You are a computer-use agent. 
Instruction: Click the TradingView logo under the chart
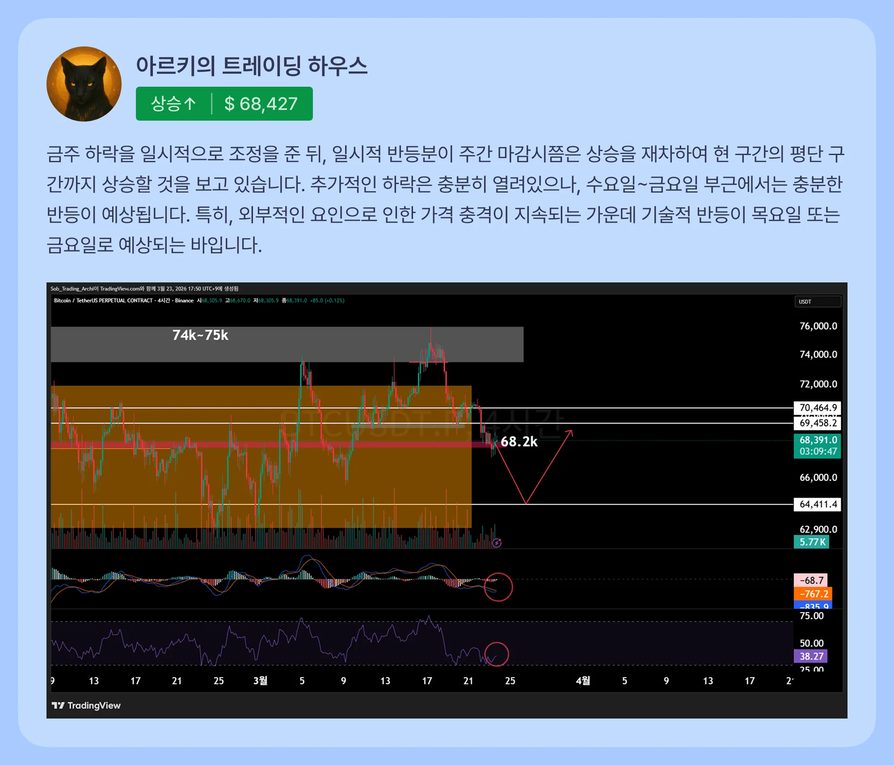(86, 705)
